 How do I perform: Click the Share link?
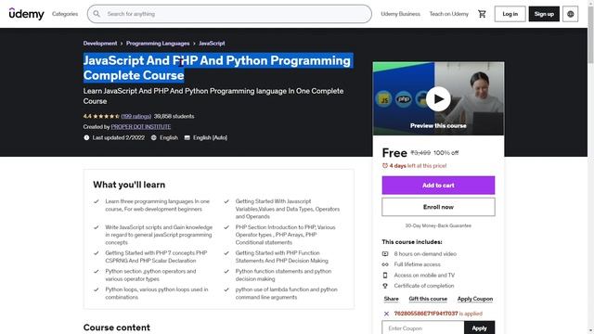click(x=391, y=299)
